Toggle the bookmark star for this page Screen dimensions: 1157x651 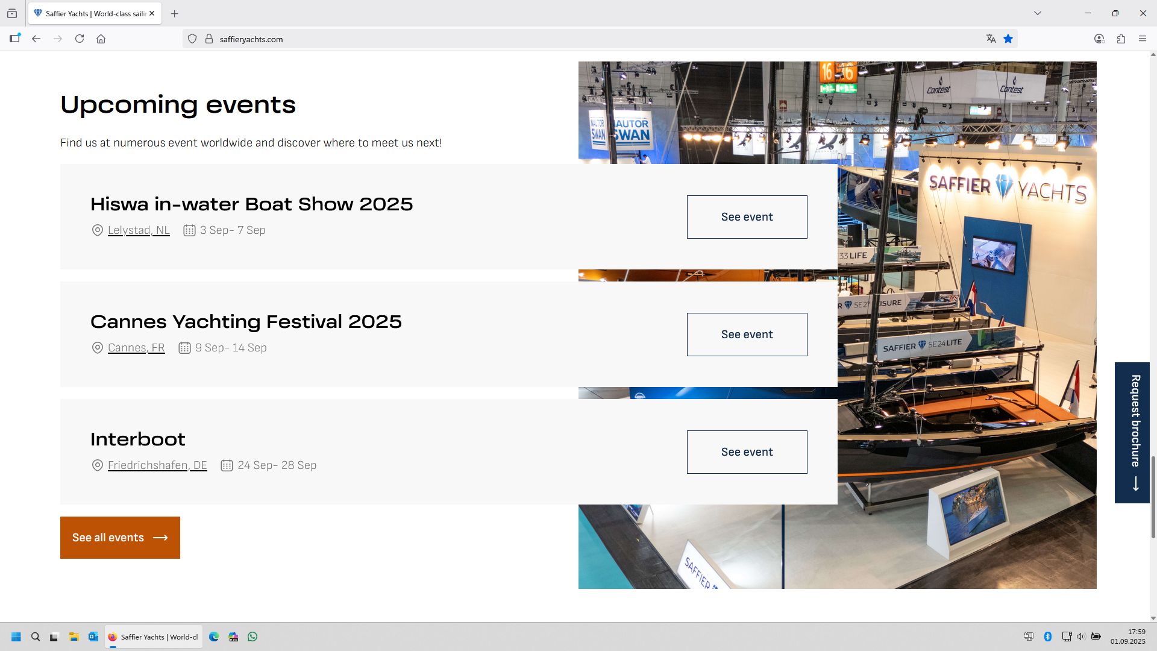coord(1008,39)
